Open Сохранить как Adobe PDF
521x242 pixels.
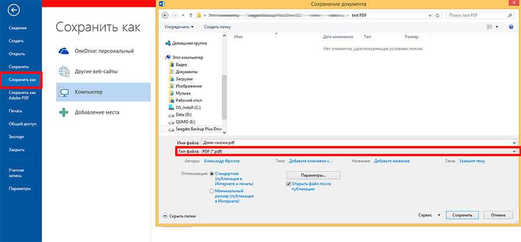click(22, 95)
